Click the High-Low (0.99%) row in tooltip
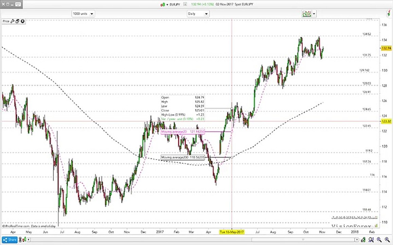The width and height of the screenshot is (393, 245). point(183,115)
